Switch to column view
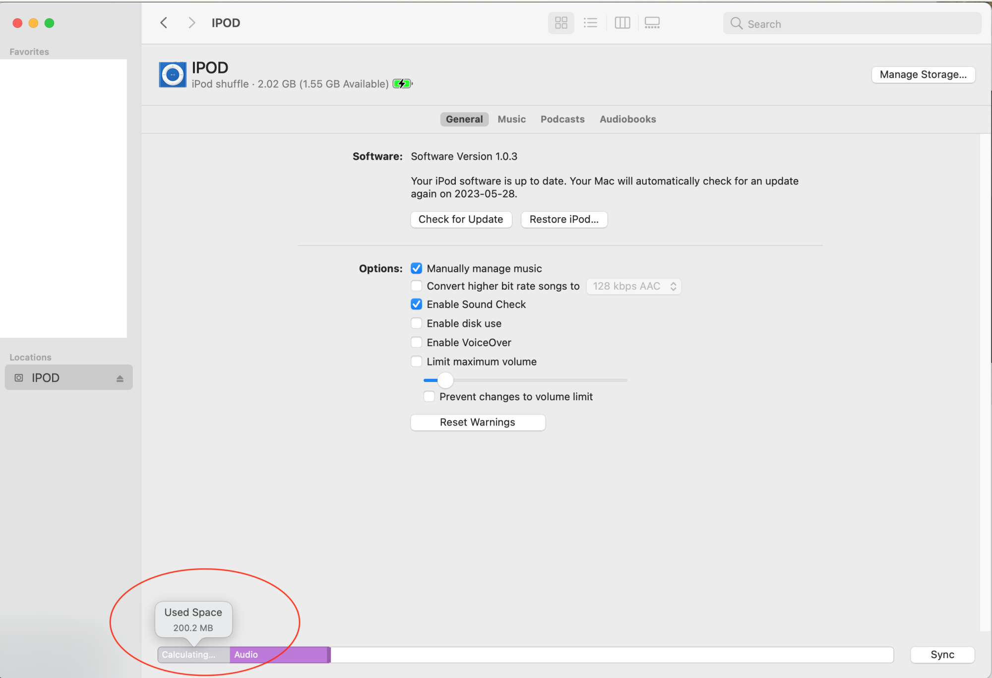The width and height of the screenshot is (992, 678). tap(622, 23)
